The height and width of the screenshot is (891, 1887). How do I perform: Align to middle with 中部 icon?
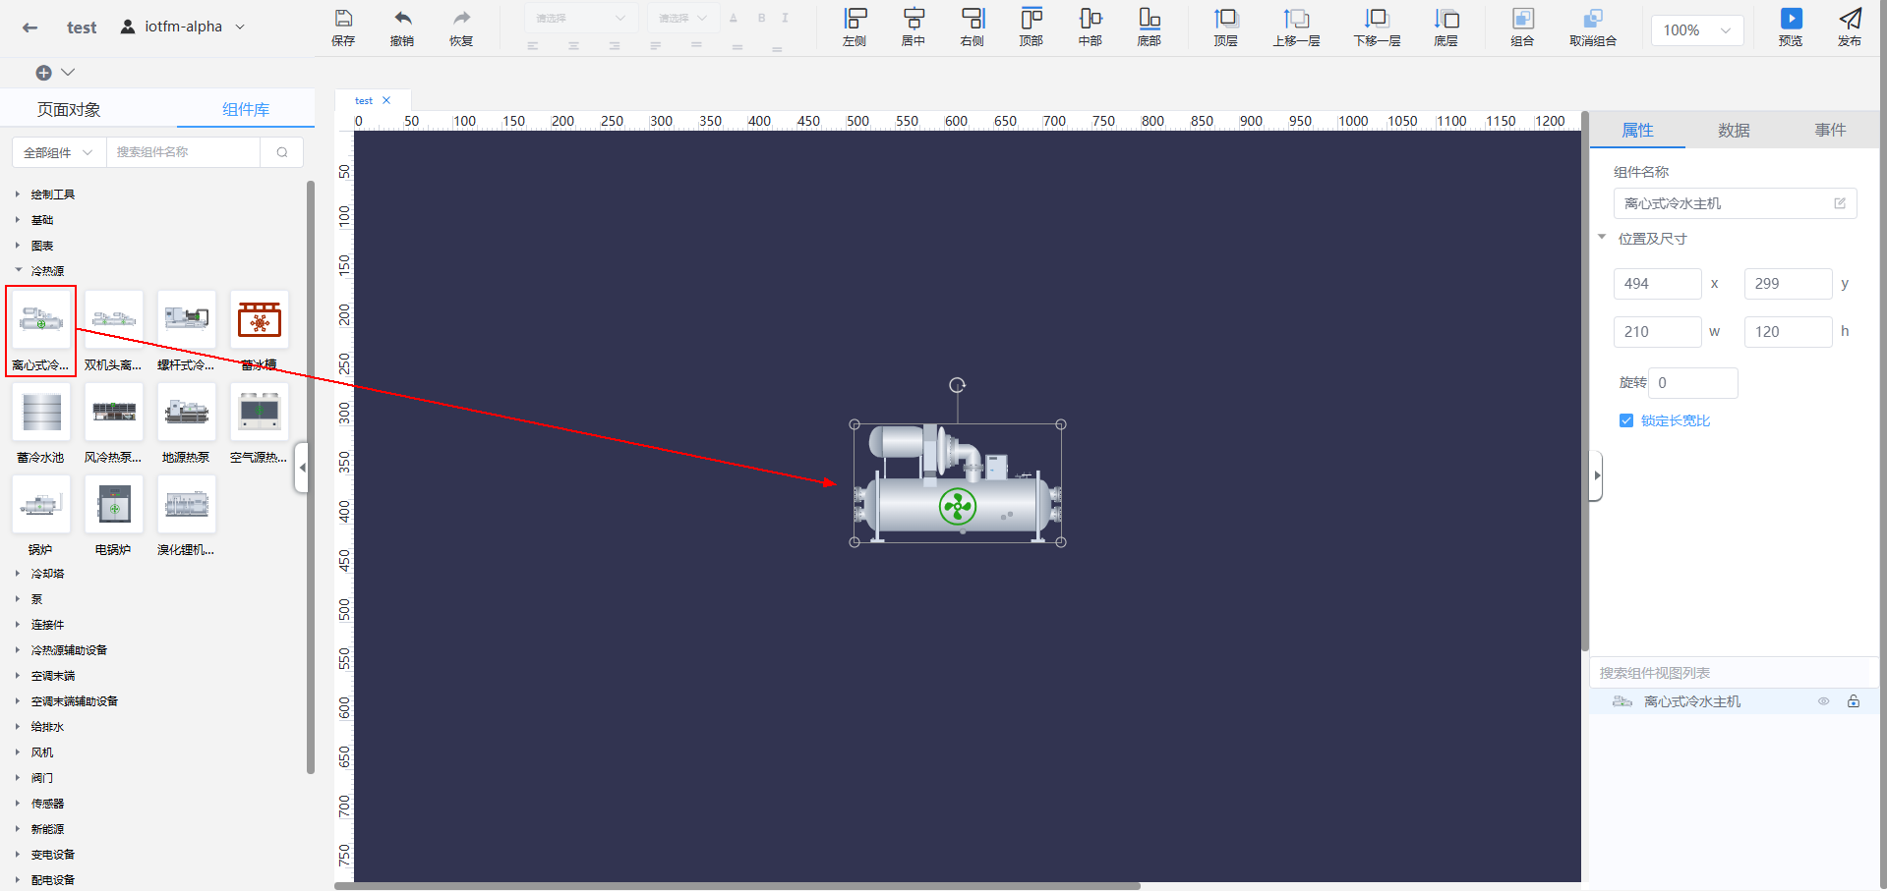[x=1091, y=19]
